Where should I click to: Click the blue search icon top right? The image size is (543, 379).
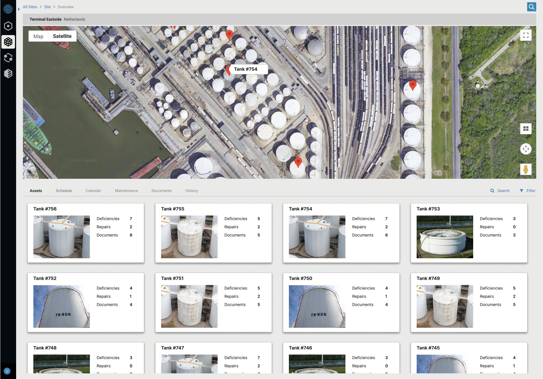tap(531, 7)
